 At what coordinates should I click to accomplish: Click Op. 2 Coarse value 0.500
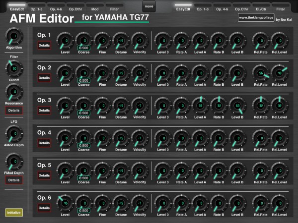[x=84, y=80]
